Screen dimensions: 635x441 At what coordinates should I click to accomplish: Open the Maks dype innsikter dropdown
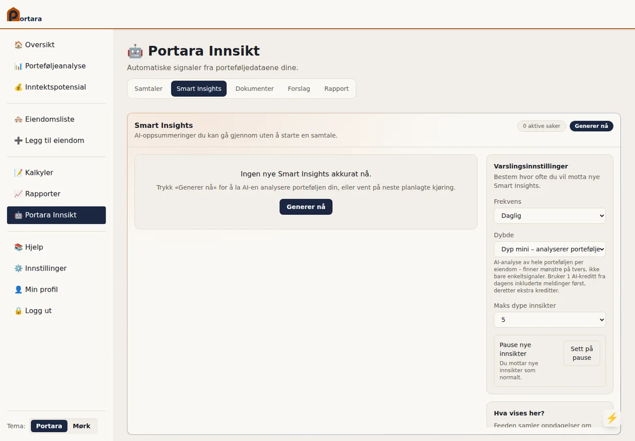[550, 320]
